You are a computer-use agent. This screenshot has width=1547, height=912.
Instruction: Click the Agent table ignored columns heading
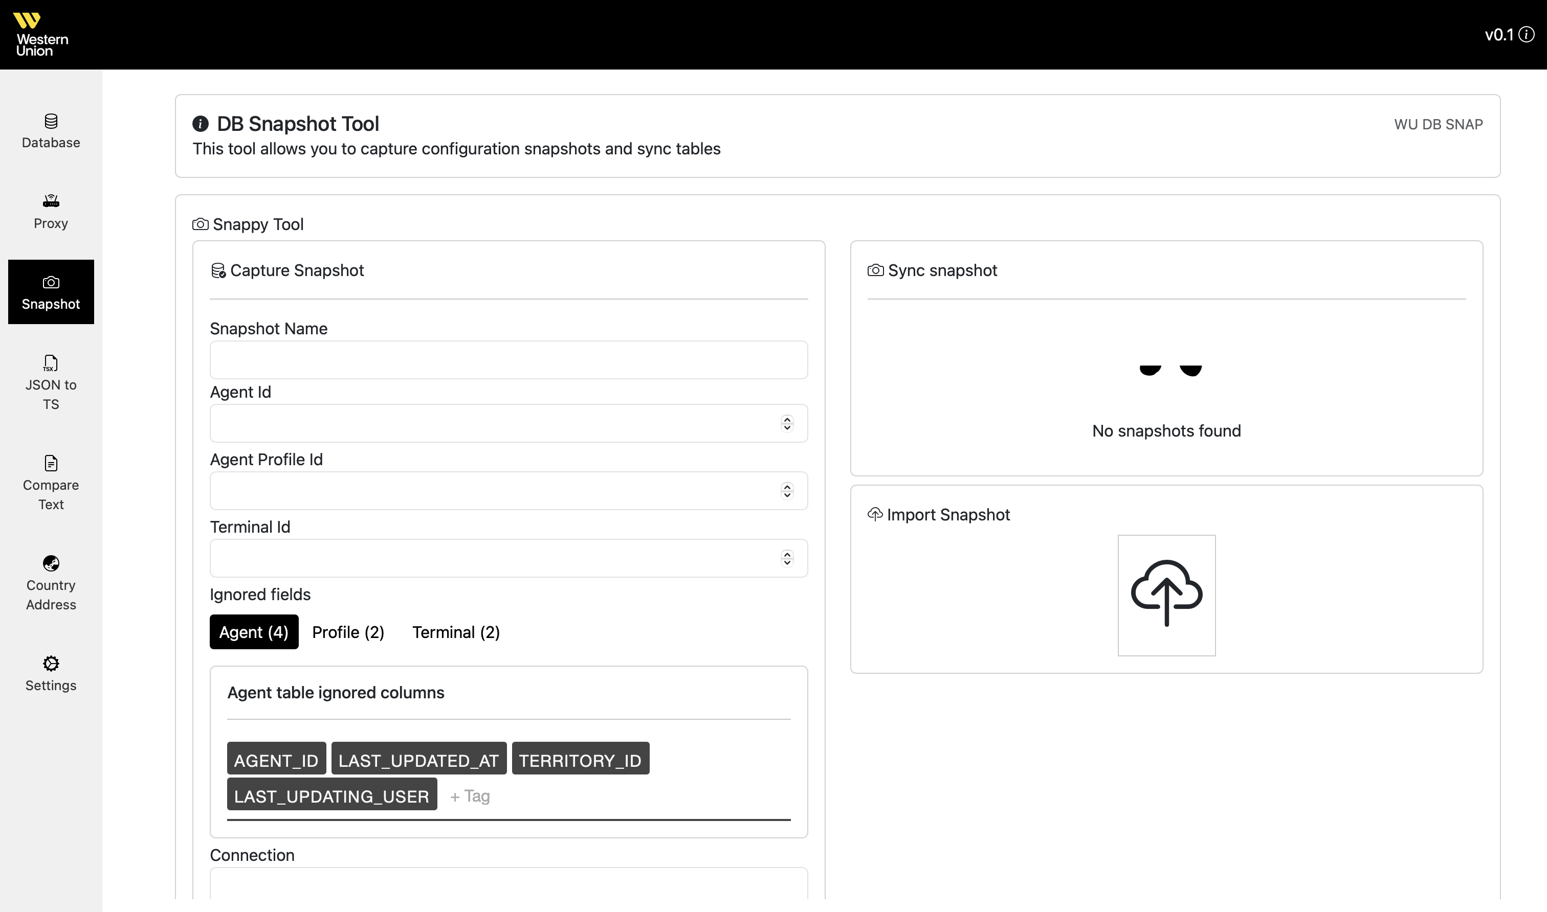(x=336, y=693)
